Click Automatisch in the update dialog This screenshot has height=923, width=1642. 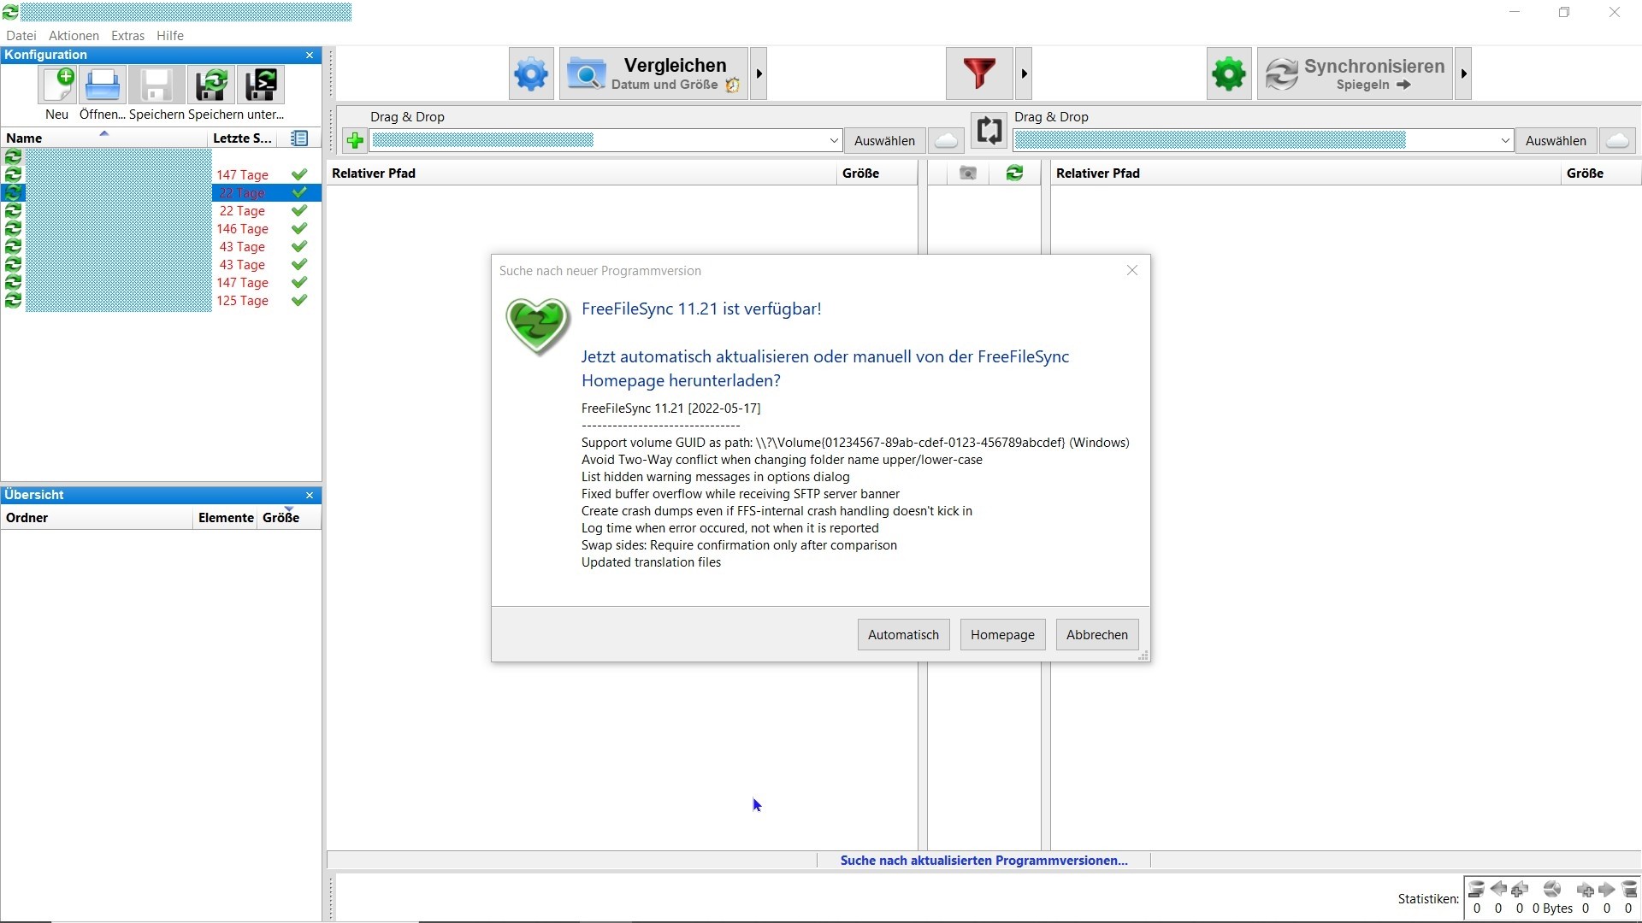coord(903,635)
